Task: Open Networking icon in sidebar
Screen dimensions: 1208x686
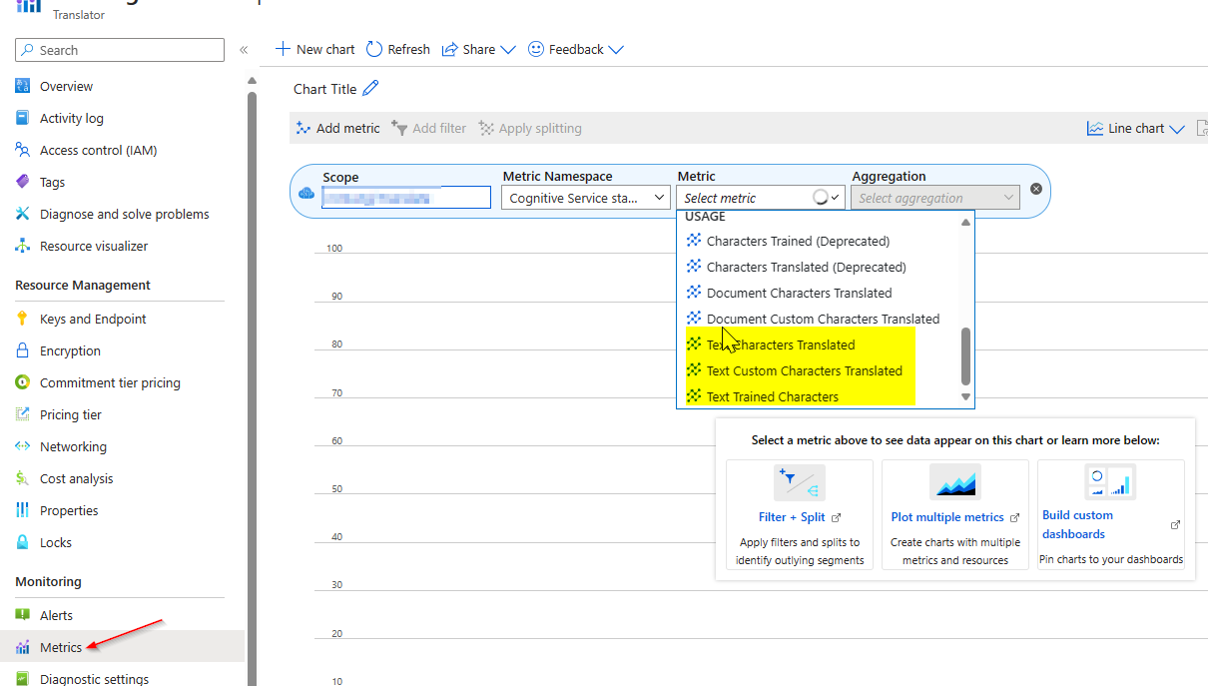Action: pos(23,446)
